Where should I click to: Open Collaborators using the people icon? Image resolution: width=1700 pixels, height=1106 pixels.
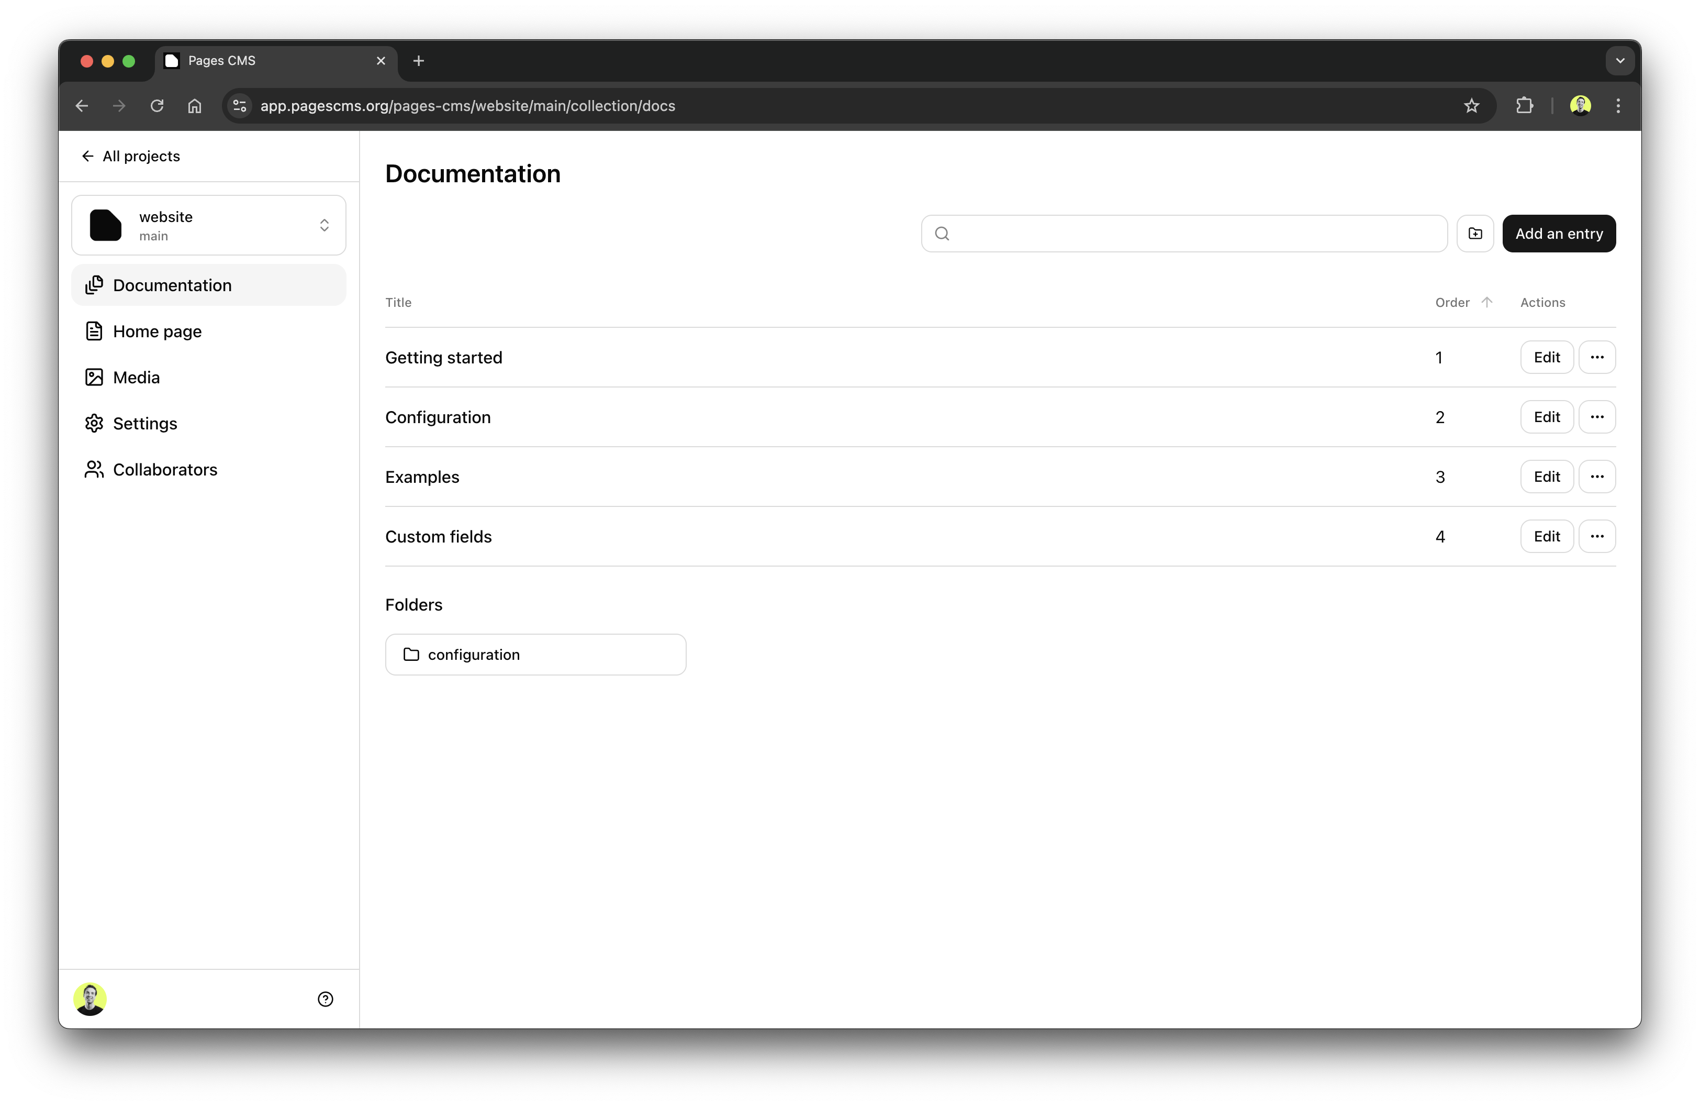point(95,469)
